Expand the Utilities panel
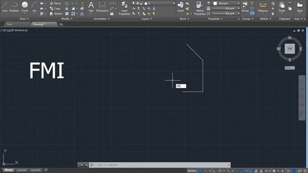The width and height of the screenshot is (308, 173). (265, 19)
